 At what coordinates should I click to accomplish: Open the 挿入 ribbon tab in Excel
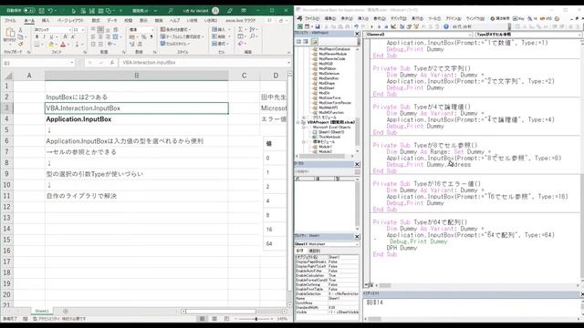click(x=46, y=20)
